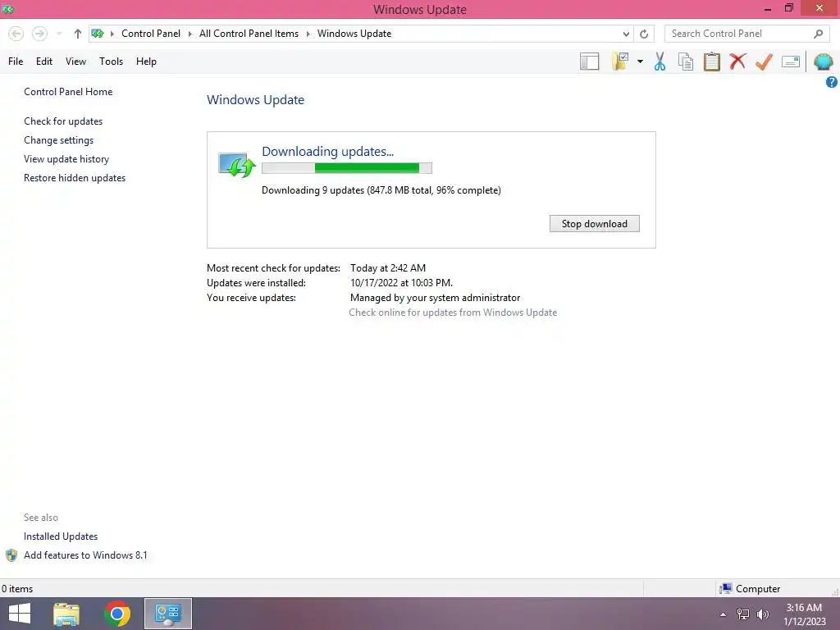This screenshot has width=840, height=630.
Task: Open the View menu
Action: 75,62
